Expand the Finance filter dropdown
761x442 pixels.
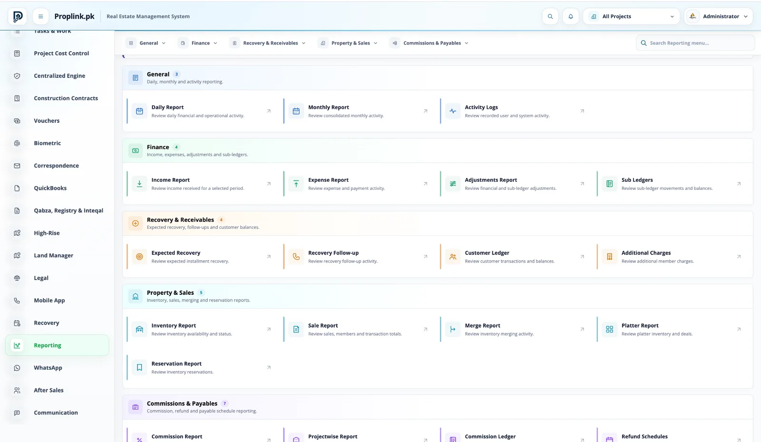198,43
